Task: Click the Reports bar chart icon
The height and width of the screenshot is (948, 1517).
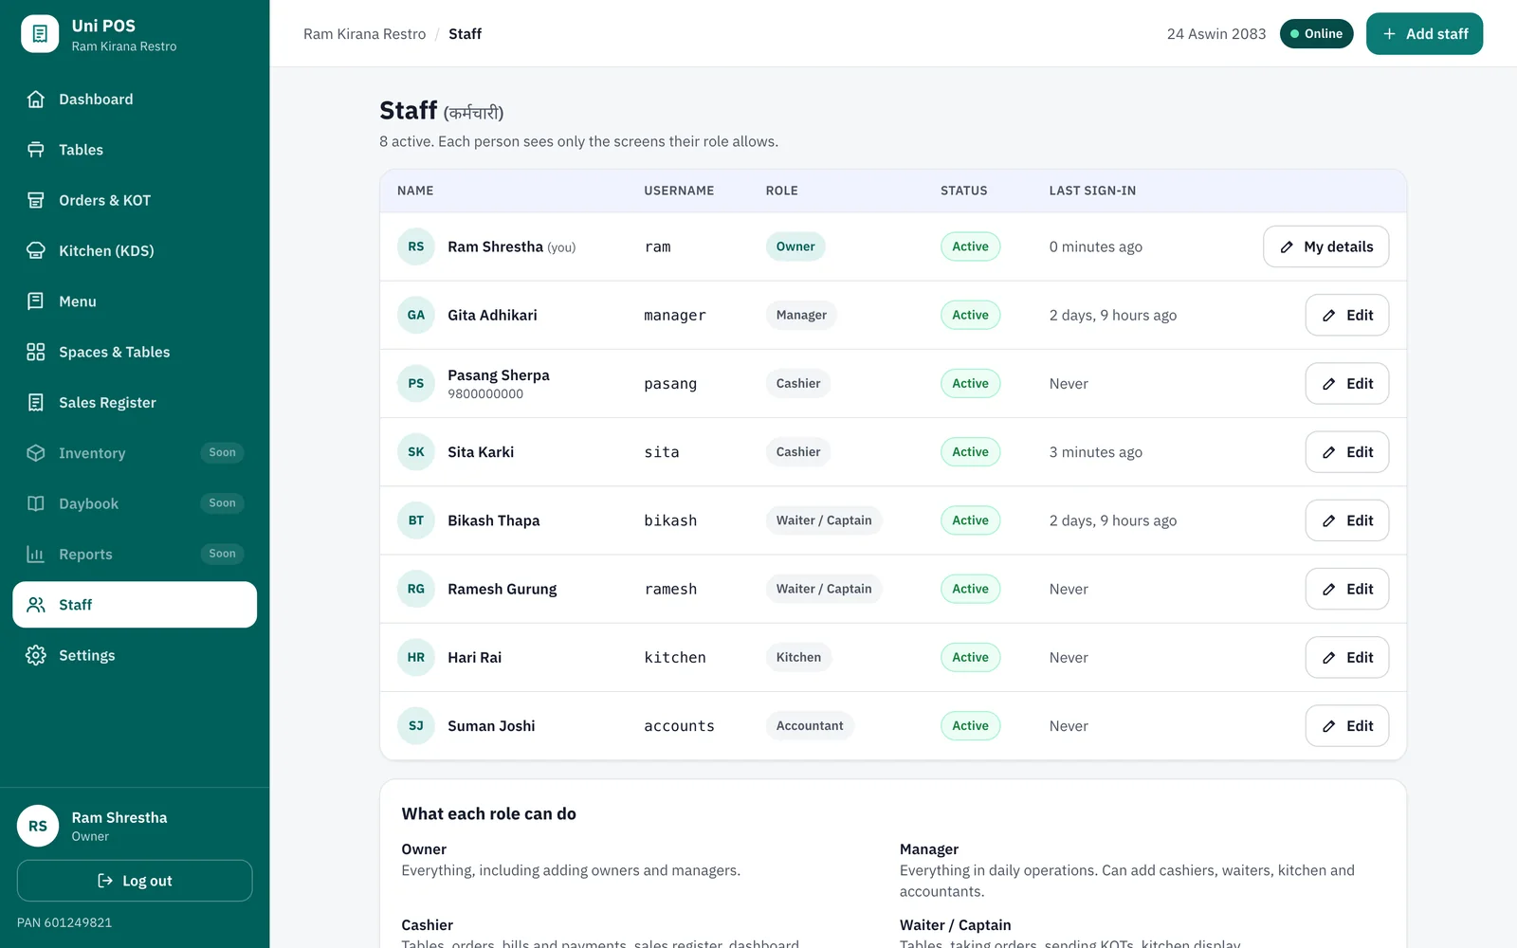Action: [x=36, y=555]
